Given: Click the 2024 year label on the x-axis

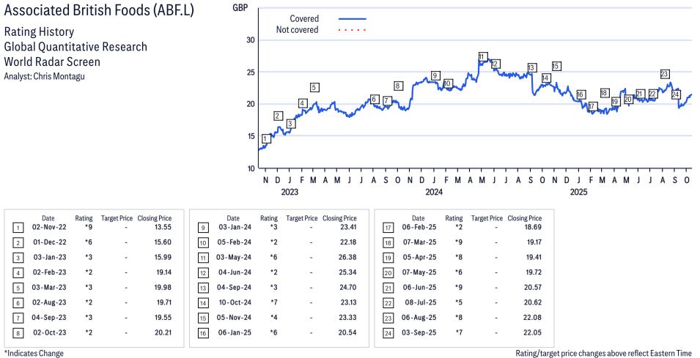Looking at the screenshot, I should click(x=434, y=193).
